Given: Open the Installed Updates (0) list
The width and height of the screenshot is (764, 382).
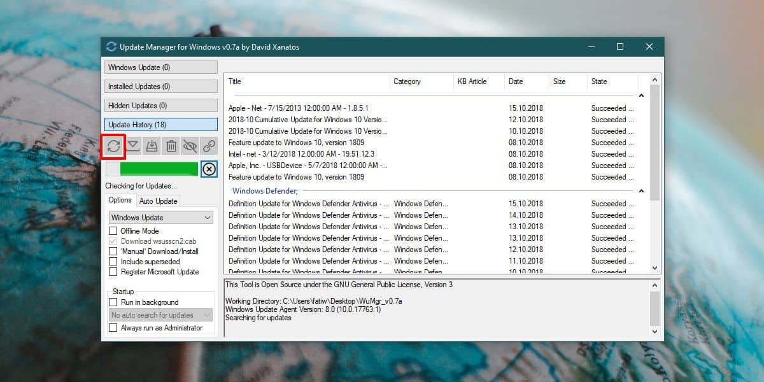Looking at the screenshot, I should [x=161, y=87].
